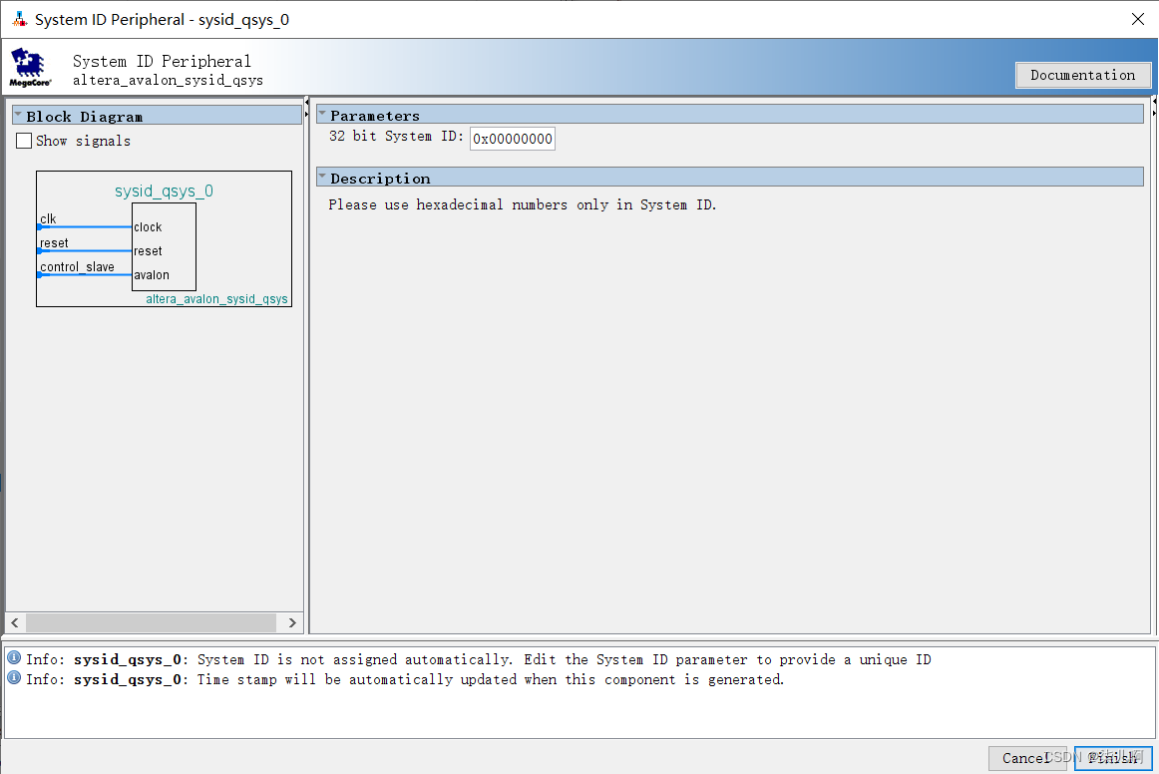Screen dimensions: 1159x774
Task: Click the altera_avalon_sysid_qsys label in diagram
Action: coord(216,298)
